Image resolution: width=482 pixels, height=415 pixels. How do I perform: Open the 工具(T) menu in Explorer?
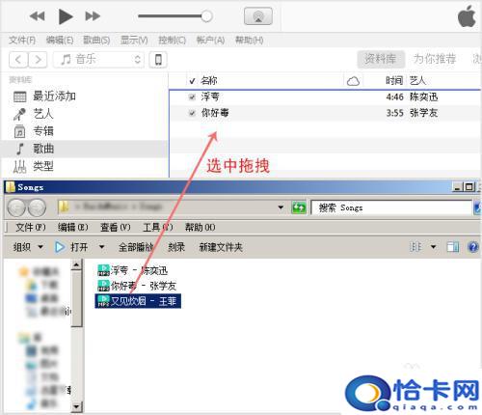[x=158, y=228]
